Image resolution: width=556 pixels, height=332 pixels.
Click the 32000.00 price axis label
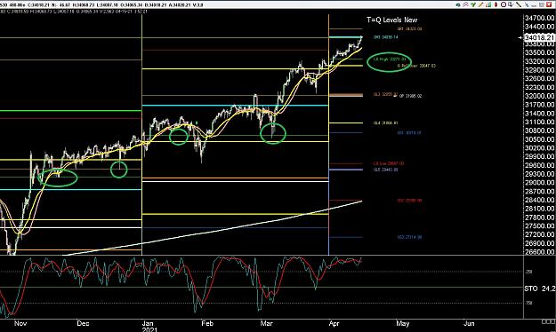(x=540, y=96)
